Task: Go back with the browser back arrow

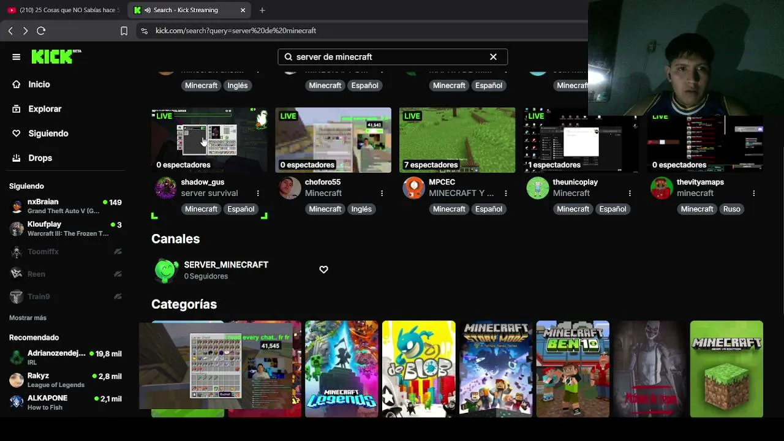Action: click(x=10, y=31)
